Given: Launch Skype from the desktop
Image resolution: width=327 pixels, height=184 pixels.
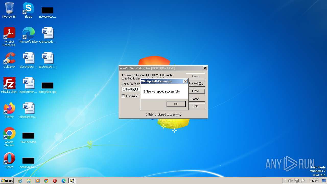Looking at the screenshot, I should [x=28, y=10].
